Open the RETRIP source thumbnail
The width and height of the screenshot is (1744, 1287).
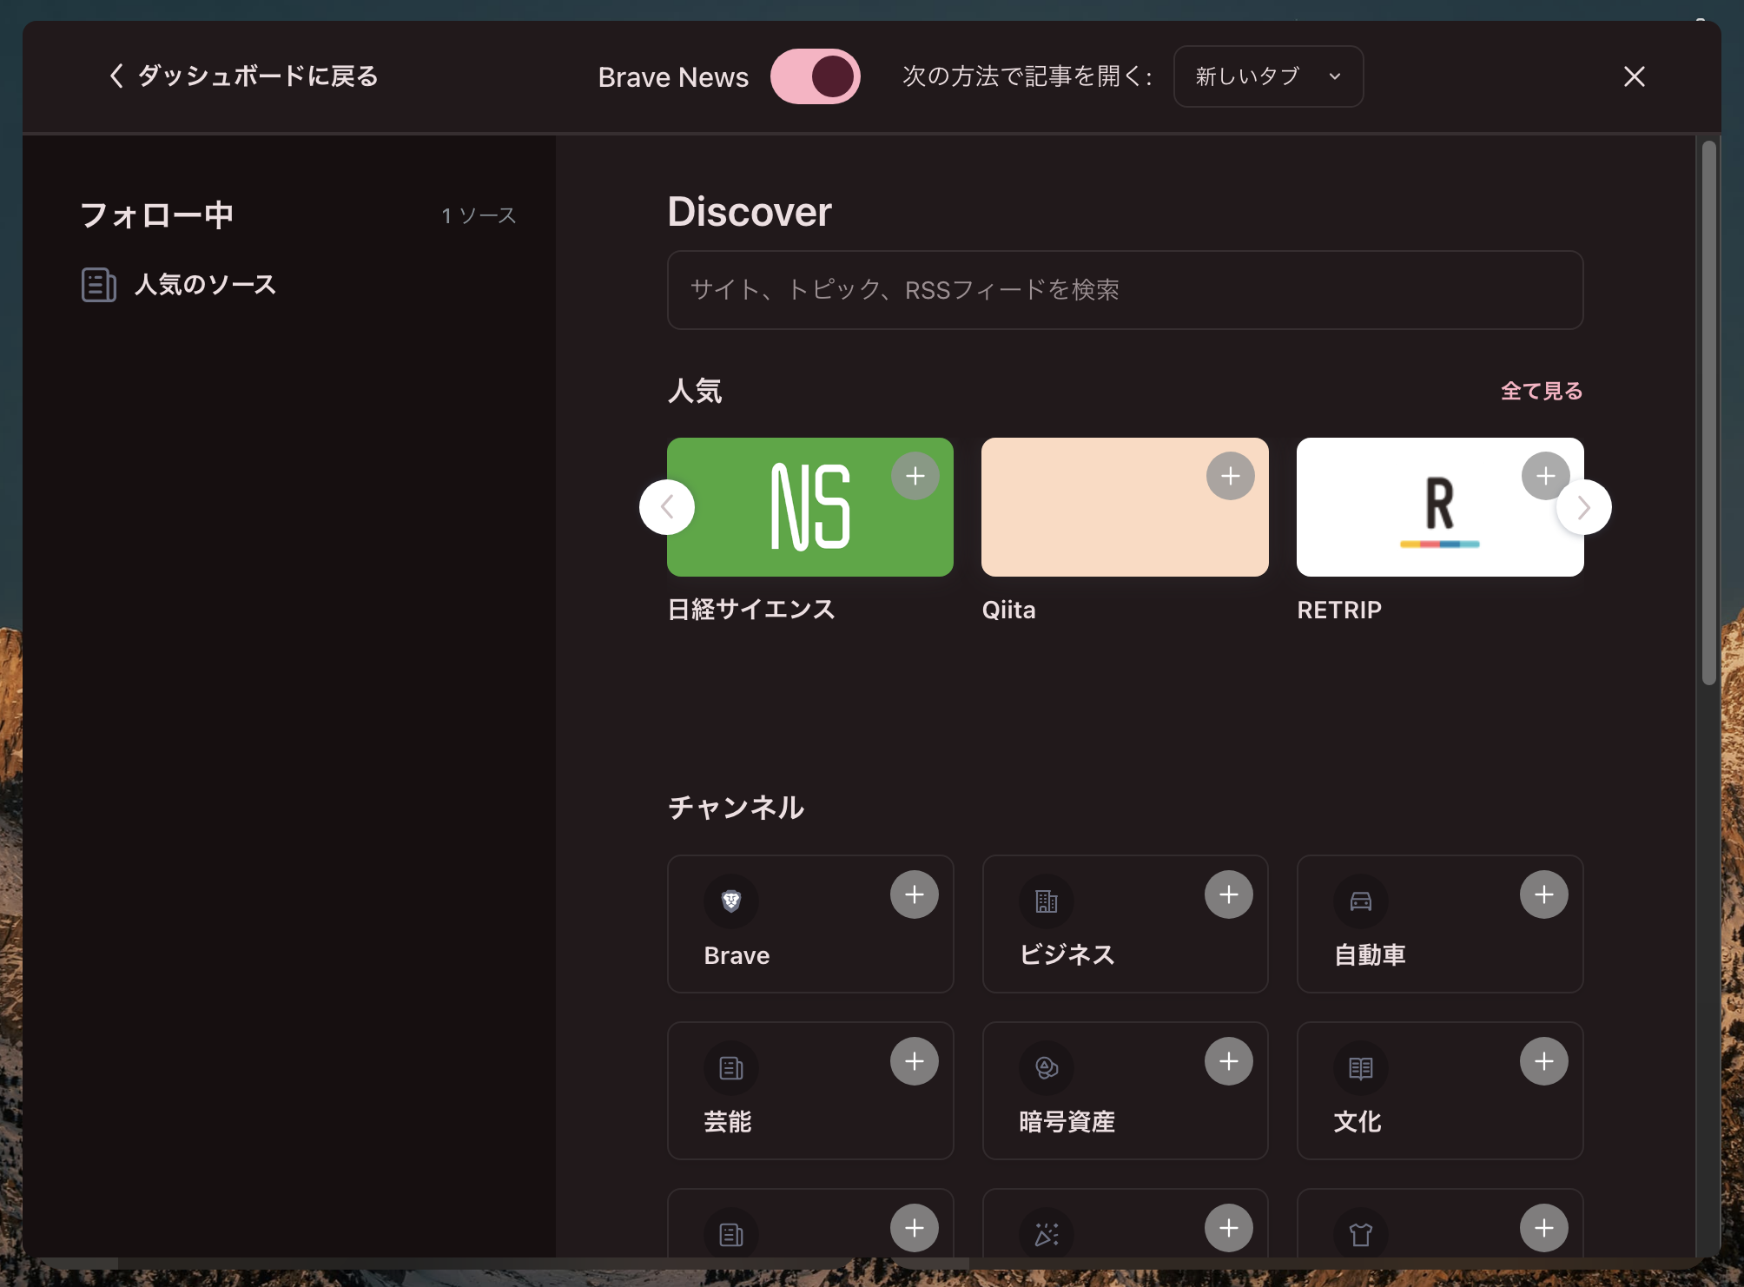pos(1440,507)
